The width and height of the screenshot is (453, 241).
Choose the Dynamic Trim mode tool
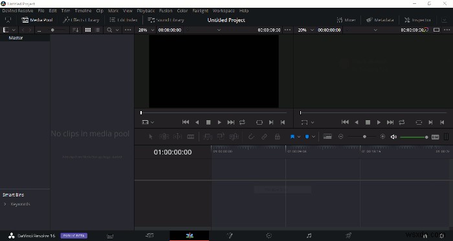click(x=177, y=136)
